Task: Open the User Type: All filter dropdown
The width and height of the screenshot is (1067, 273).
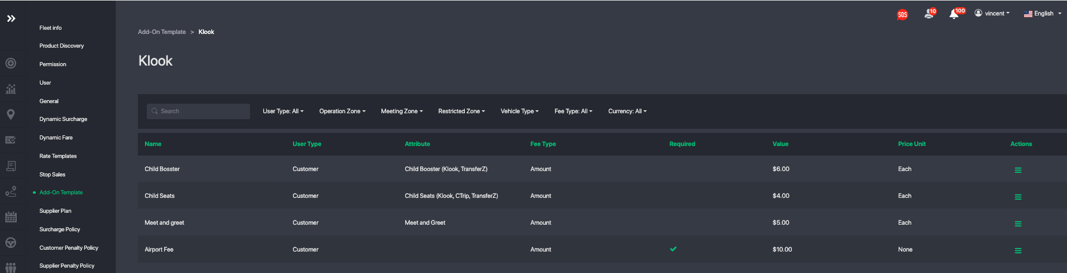Action: click(x=283, y=111)
